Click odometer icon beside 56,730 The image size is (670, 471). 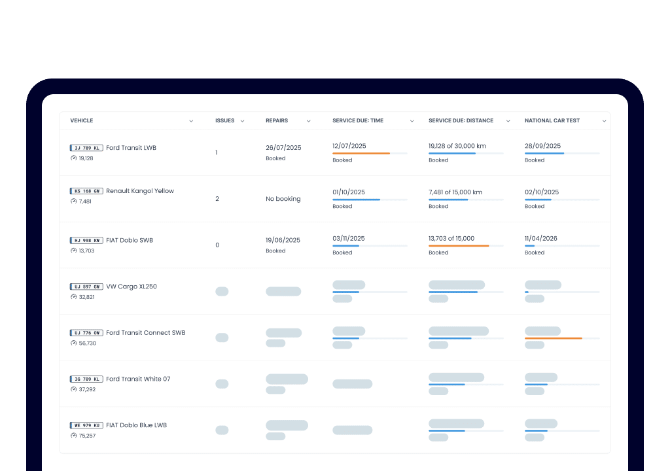coord(73,343)
